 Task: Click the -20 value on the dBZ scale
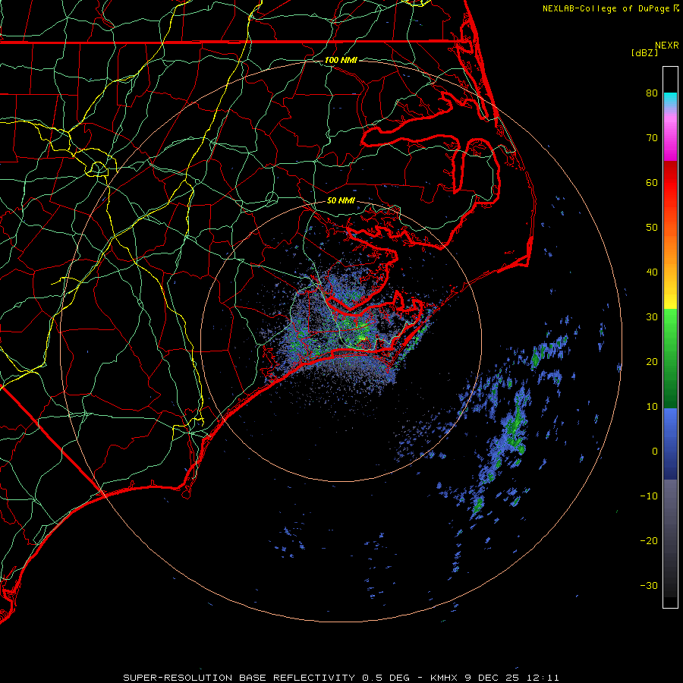click(x=649, y=541)
